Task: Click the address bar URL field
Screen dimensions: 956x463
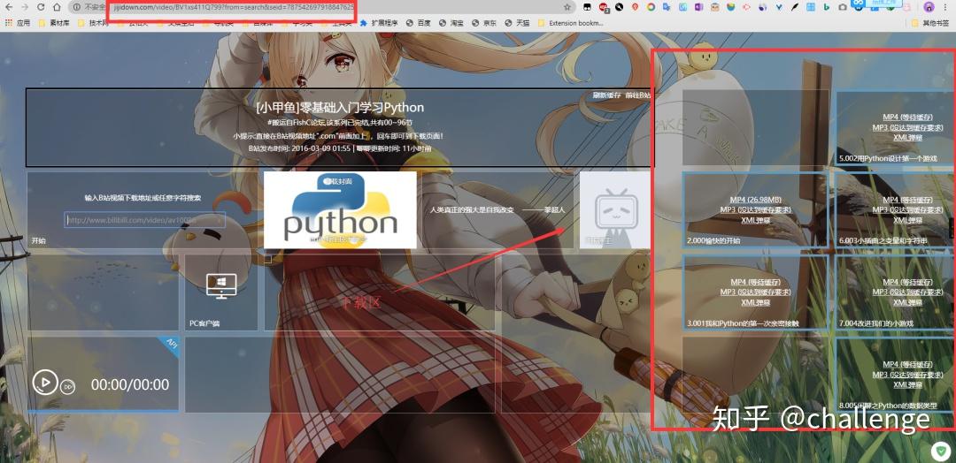Action: click(x=320, y=7)
